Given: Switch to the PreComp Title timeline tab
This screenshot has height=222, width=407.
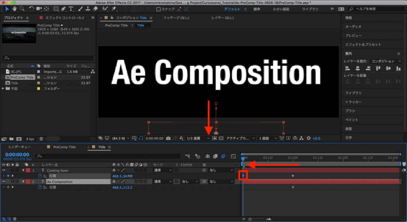Looking at the screenshot, I should point(64,147).
